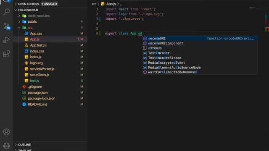Click the 1 UNSAVED badge
This screenshot has width=269, height=151.
pos(49,4)
